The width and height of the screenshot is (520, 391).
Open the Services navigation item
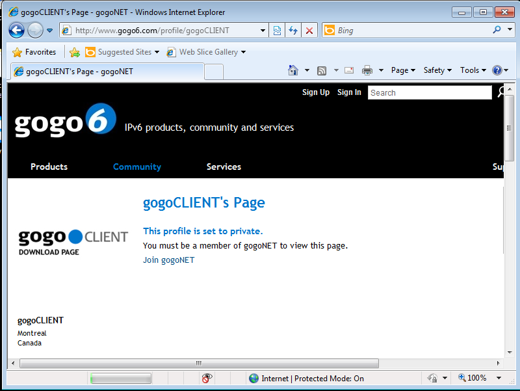pyautogui.click(x=224, y=167)
